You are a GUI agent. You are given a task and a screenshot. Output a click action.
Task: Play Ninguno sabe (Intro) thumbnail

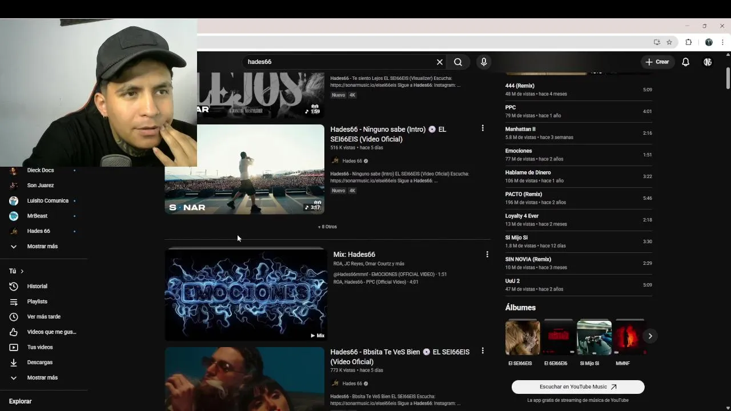(x=244, y=169)
